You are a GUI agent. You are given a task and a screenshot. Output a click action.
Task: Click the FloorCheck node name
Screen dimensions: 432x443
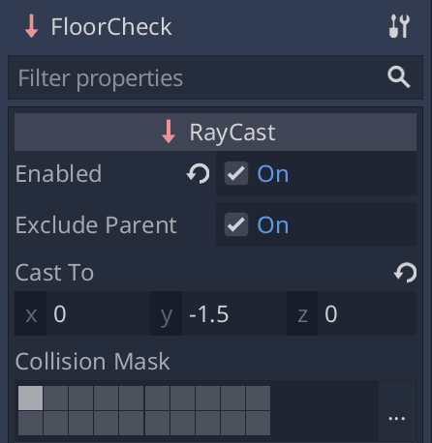[x=111, y=27]
